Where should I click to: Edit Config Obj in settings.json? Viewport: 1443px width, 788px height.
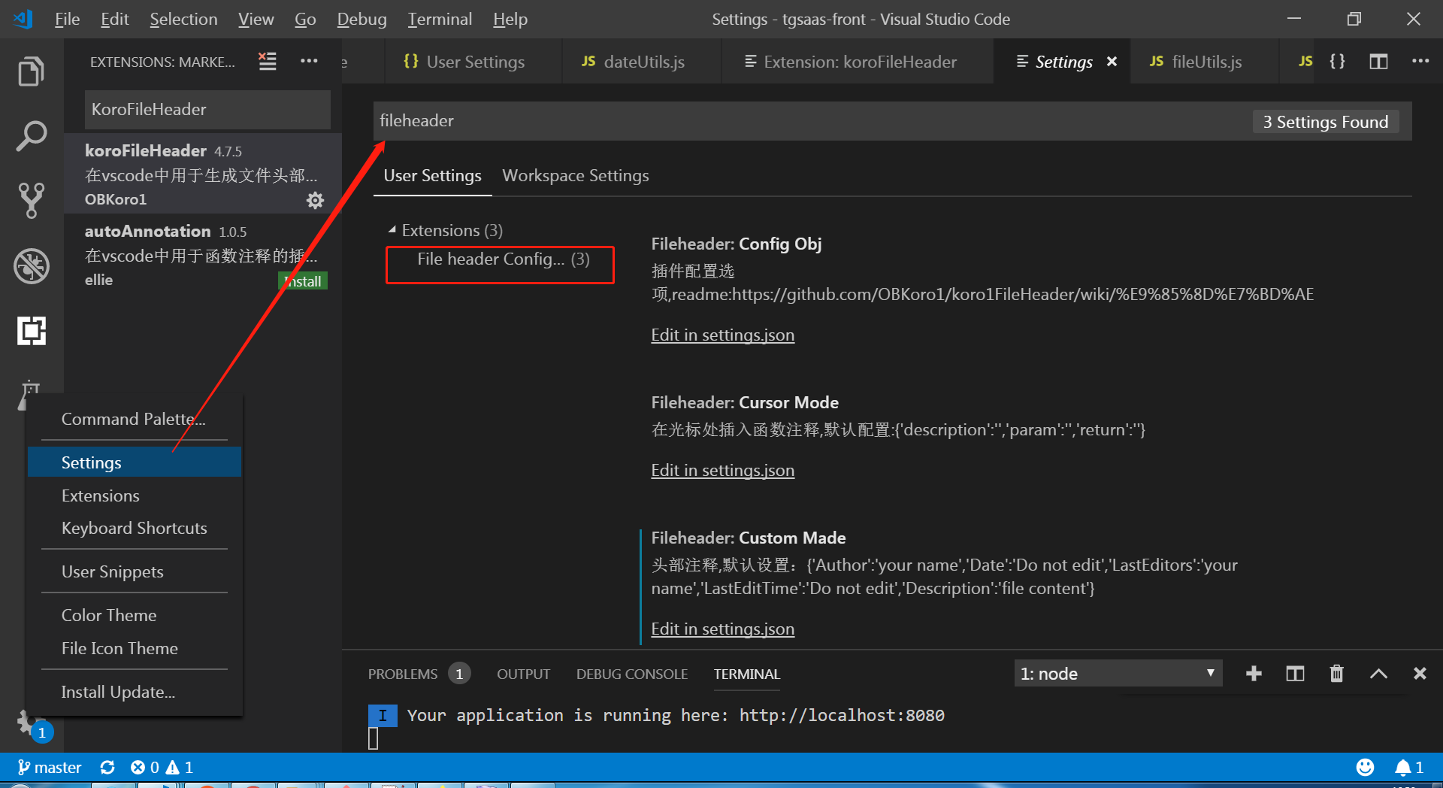coord(722,335)
